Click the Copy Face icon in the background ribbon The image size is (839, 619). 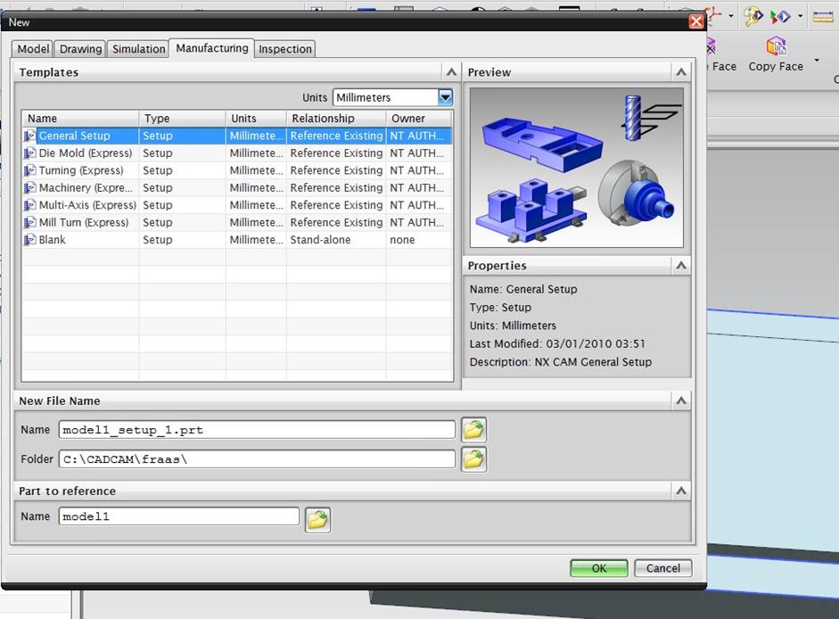776,46
